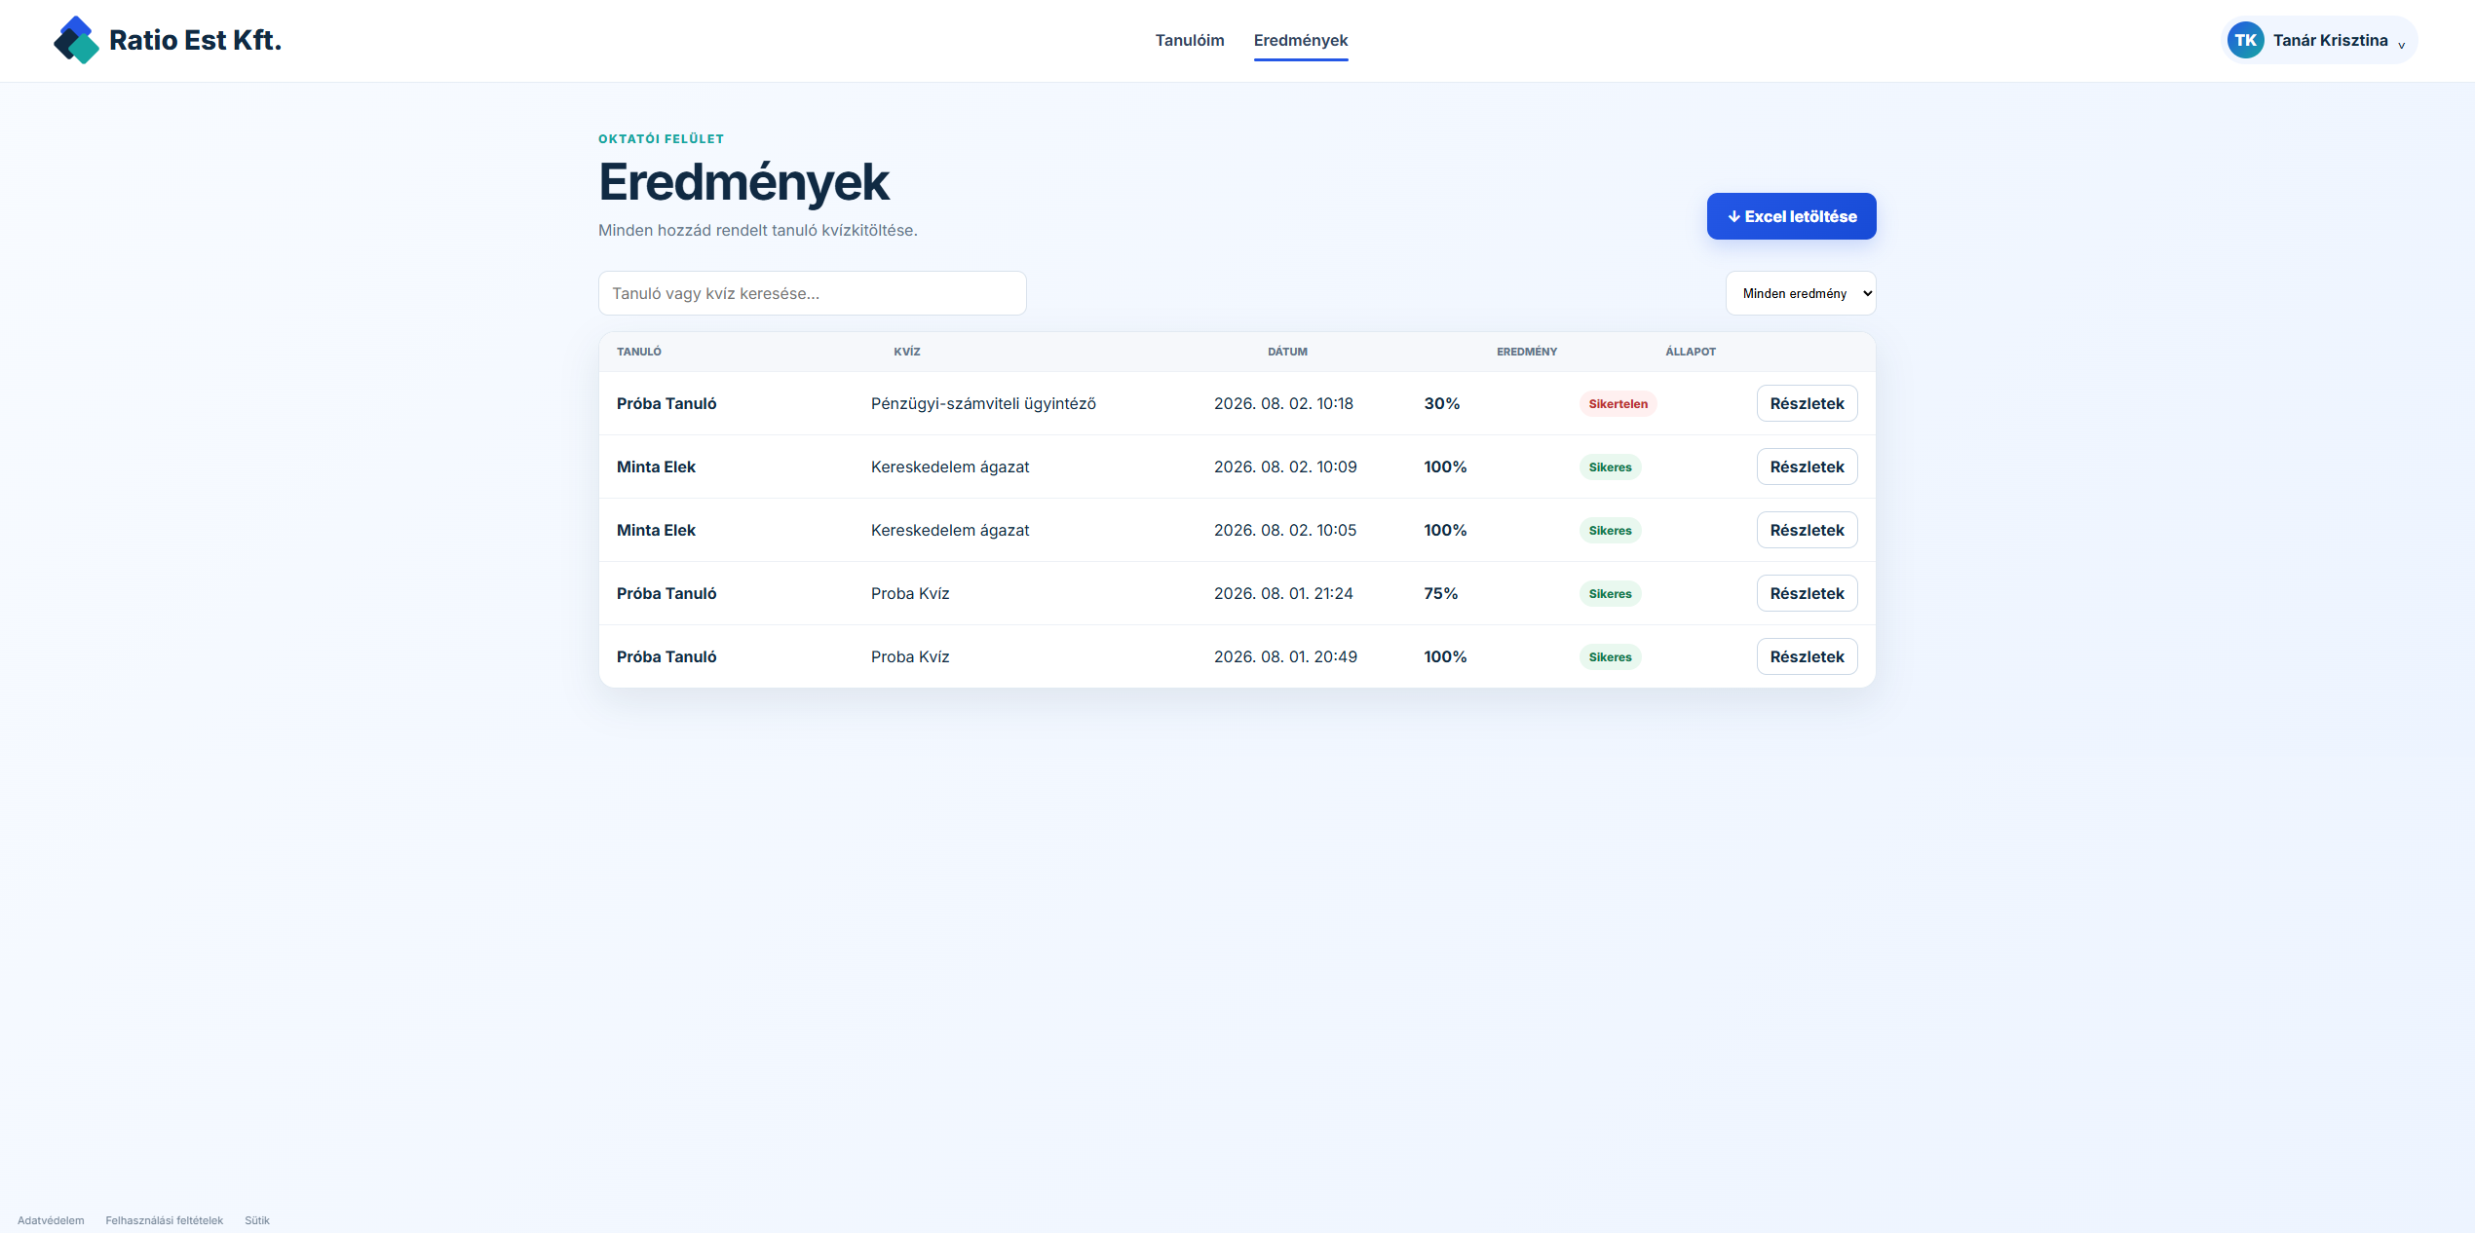Click the ÁLLAPOT column header
This screenshot has height=1233, width=2475.
point(1691,352)
